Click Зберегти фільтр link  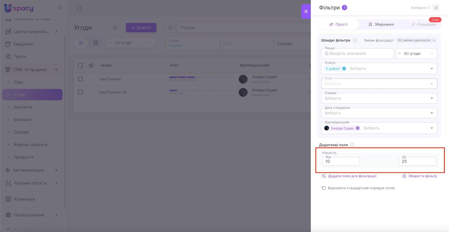pyautogui.click(x=420, y=176)
